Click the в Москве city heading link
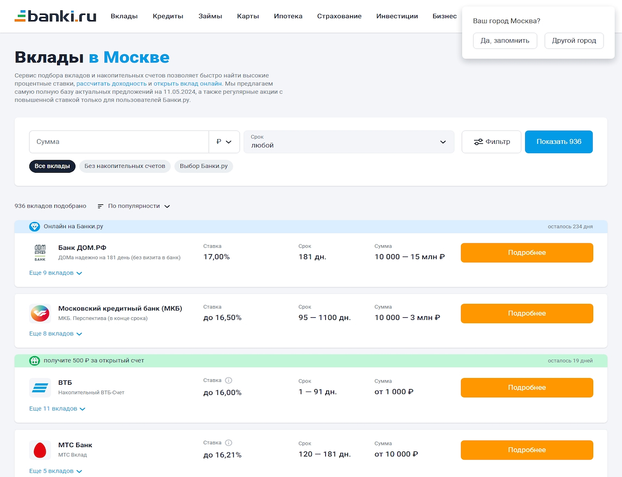 point(129,58)
